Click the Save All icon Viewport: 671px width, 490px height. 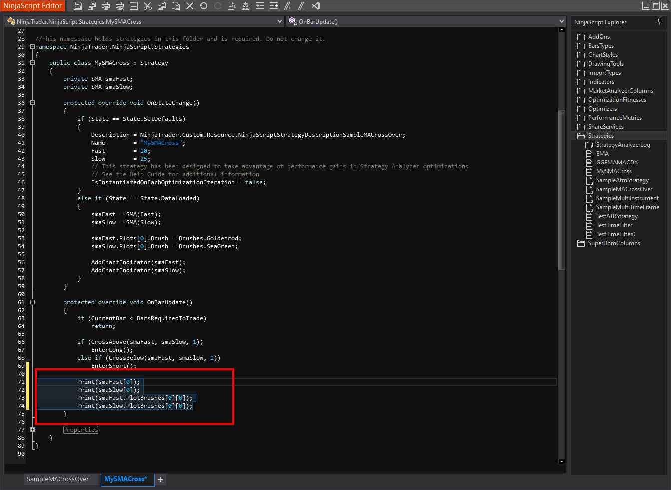pyautogui.click(x=91, y=6)
